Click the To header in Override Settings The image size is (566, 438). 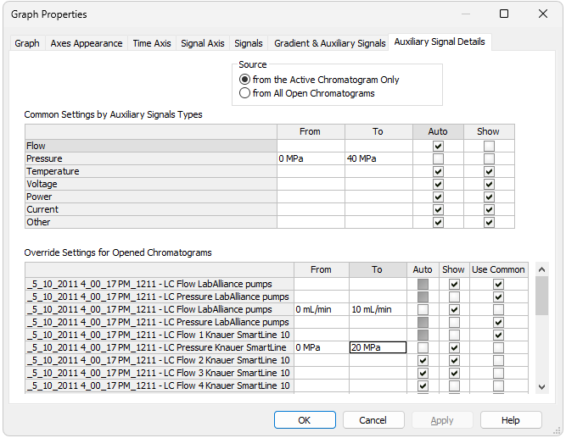pos(378,269)
